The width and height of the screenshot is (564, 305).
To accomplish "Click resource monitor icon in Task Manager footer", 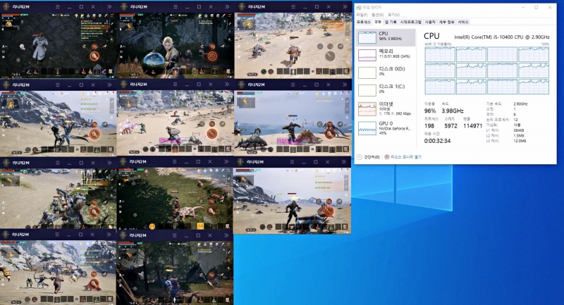I will click(x=387, y=157).
